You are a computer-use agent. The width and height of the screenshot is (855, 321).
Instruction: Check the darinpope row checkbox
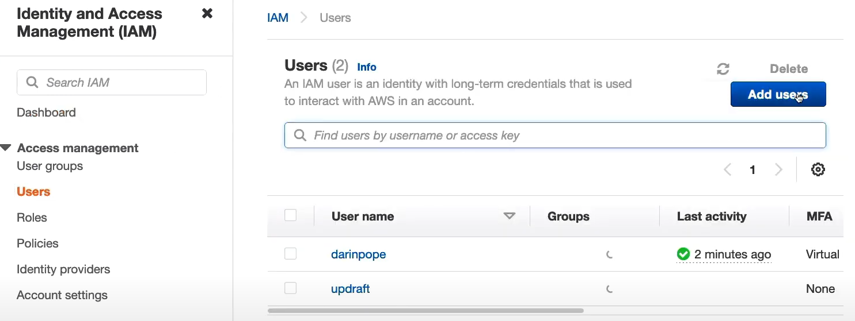click(x=291, y=253)
